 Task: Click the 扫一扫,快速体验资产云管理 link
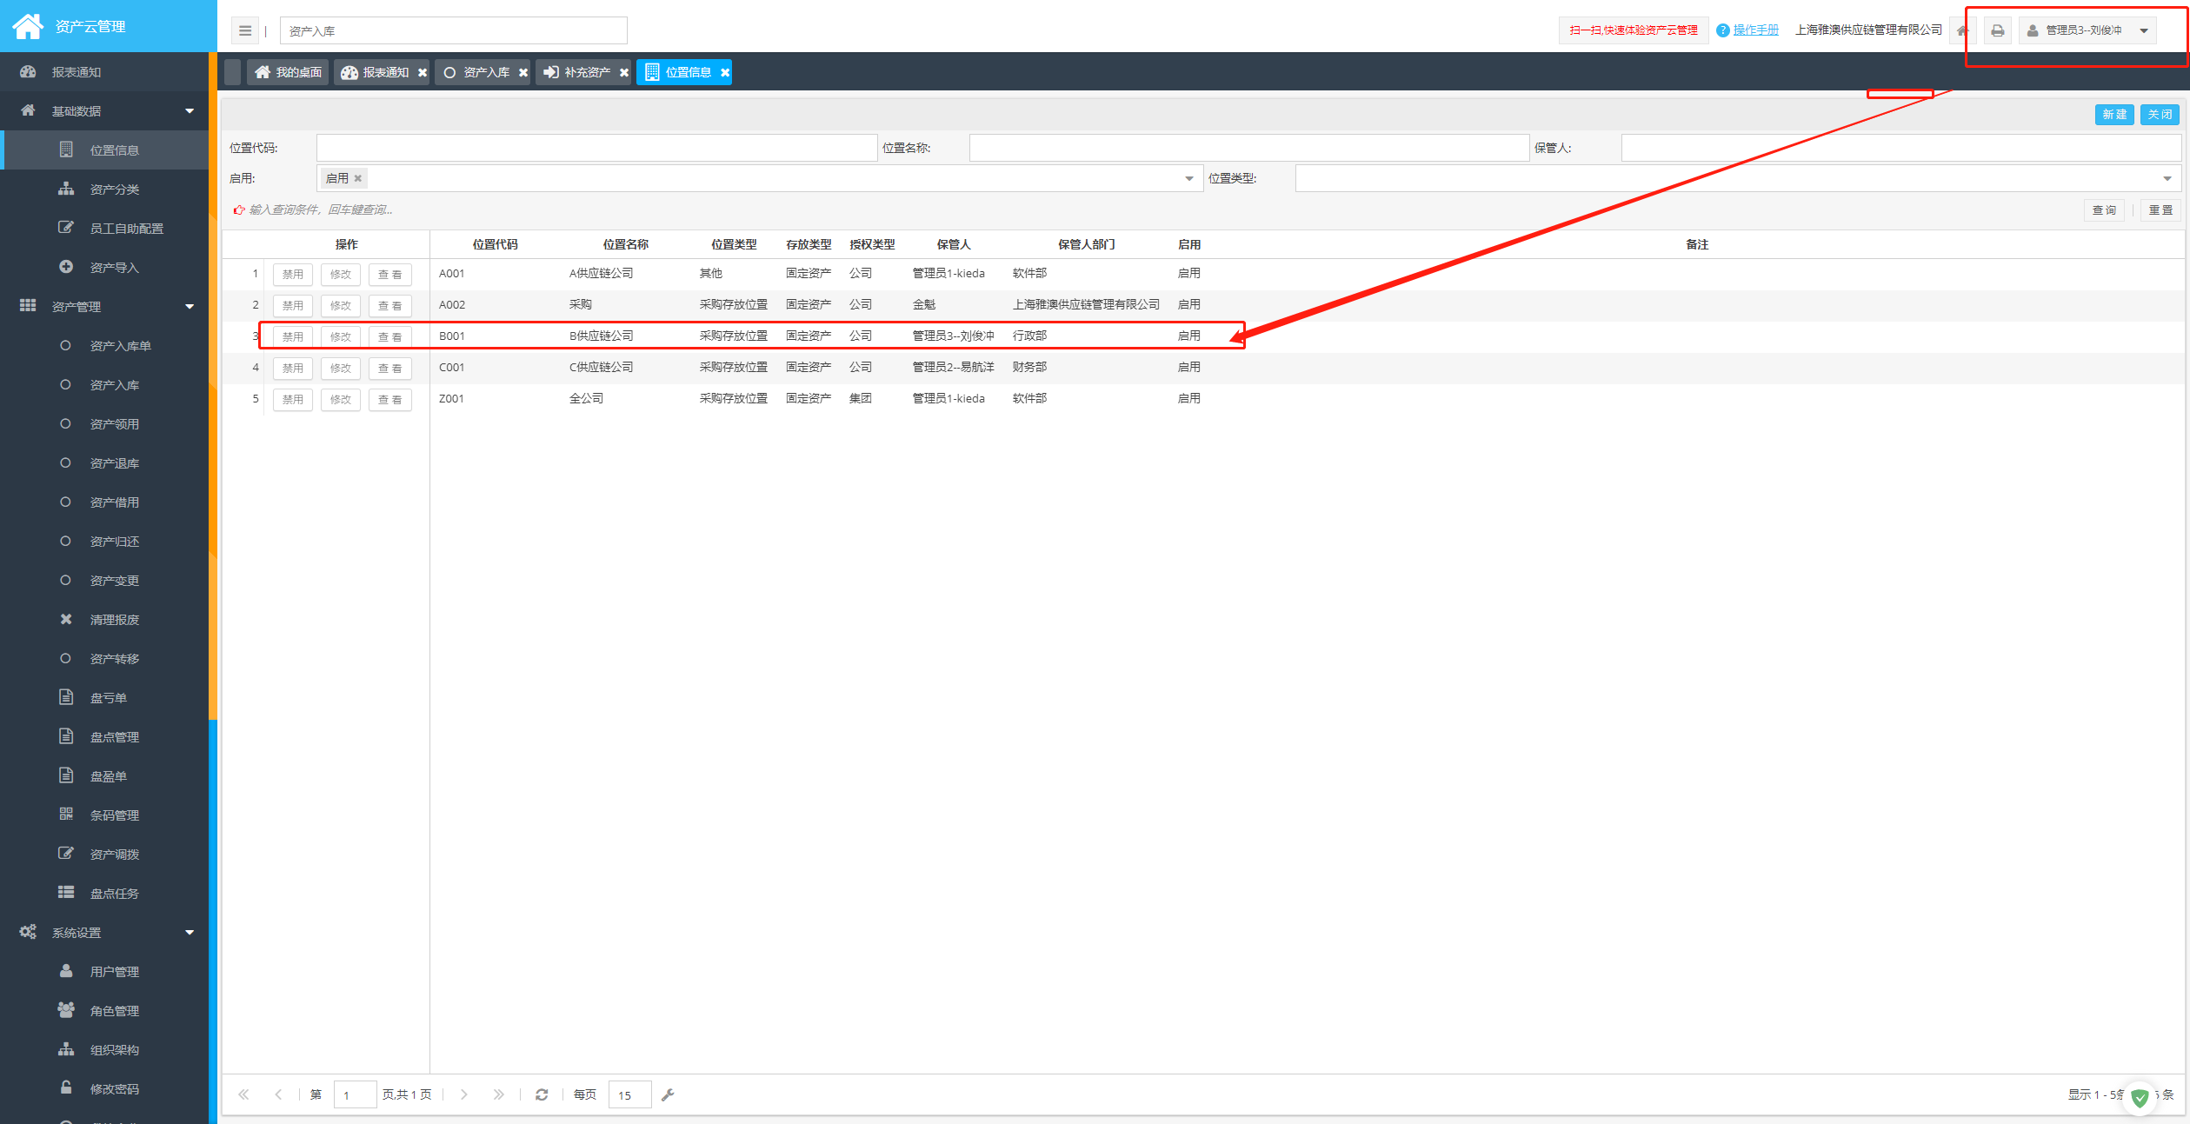(x=1634, y=30)
